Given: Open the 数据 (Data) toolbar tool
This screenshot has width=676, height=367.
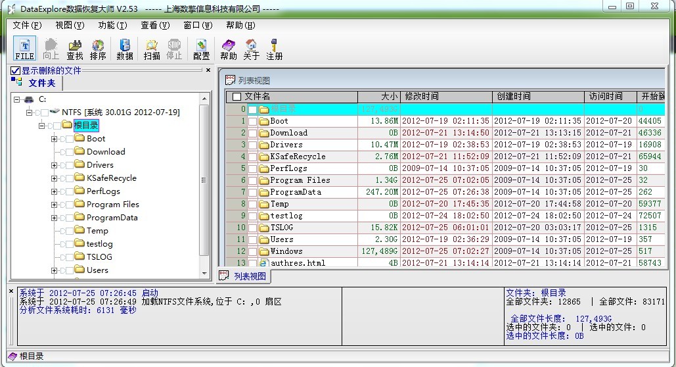Looking at the screenshot, I should (125, 49).
